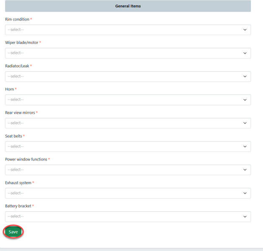The image size is (263, 251).
Task: Click the Exhaust system chevron arrow
Action: coord(245,193)
